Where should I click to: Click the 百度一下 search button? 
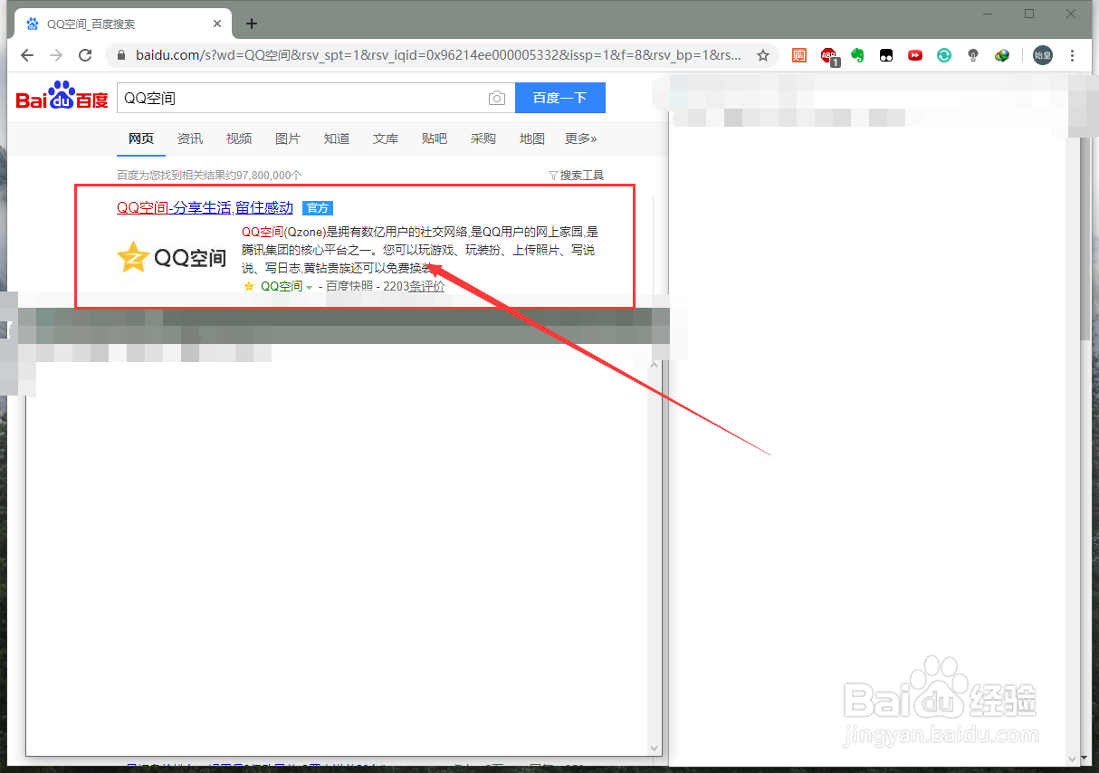pos(560,98)
